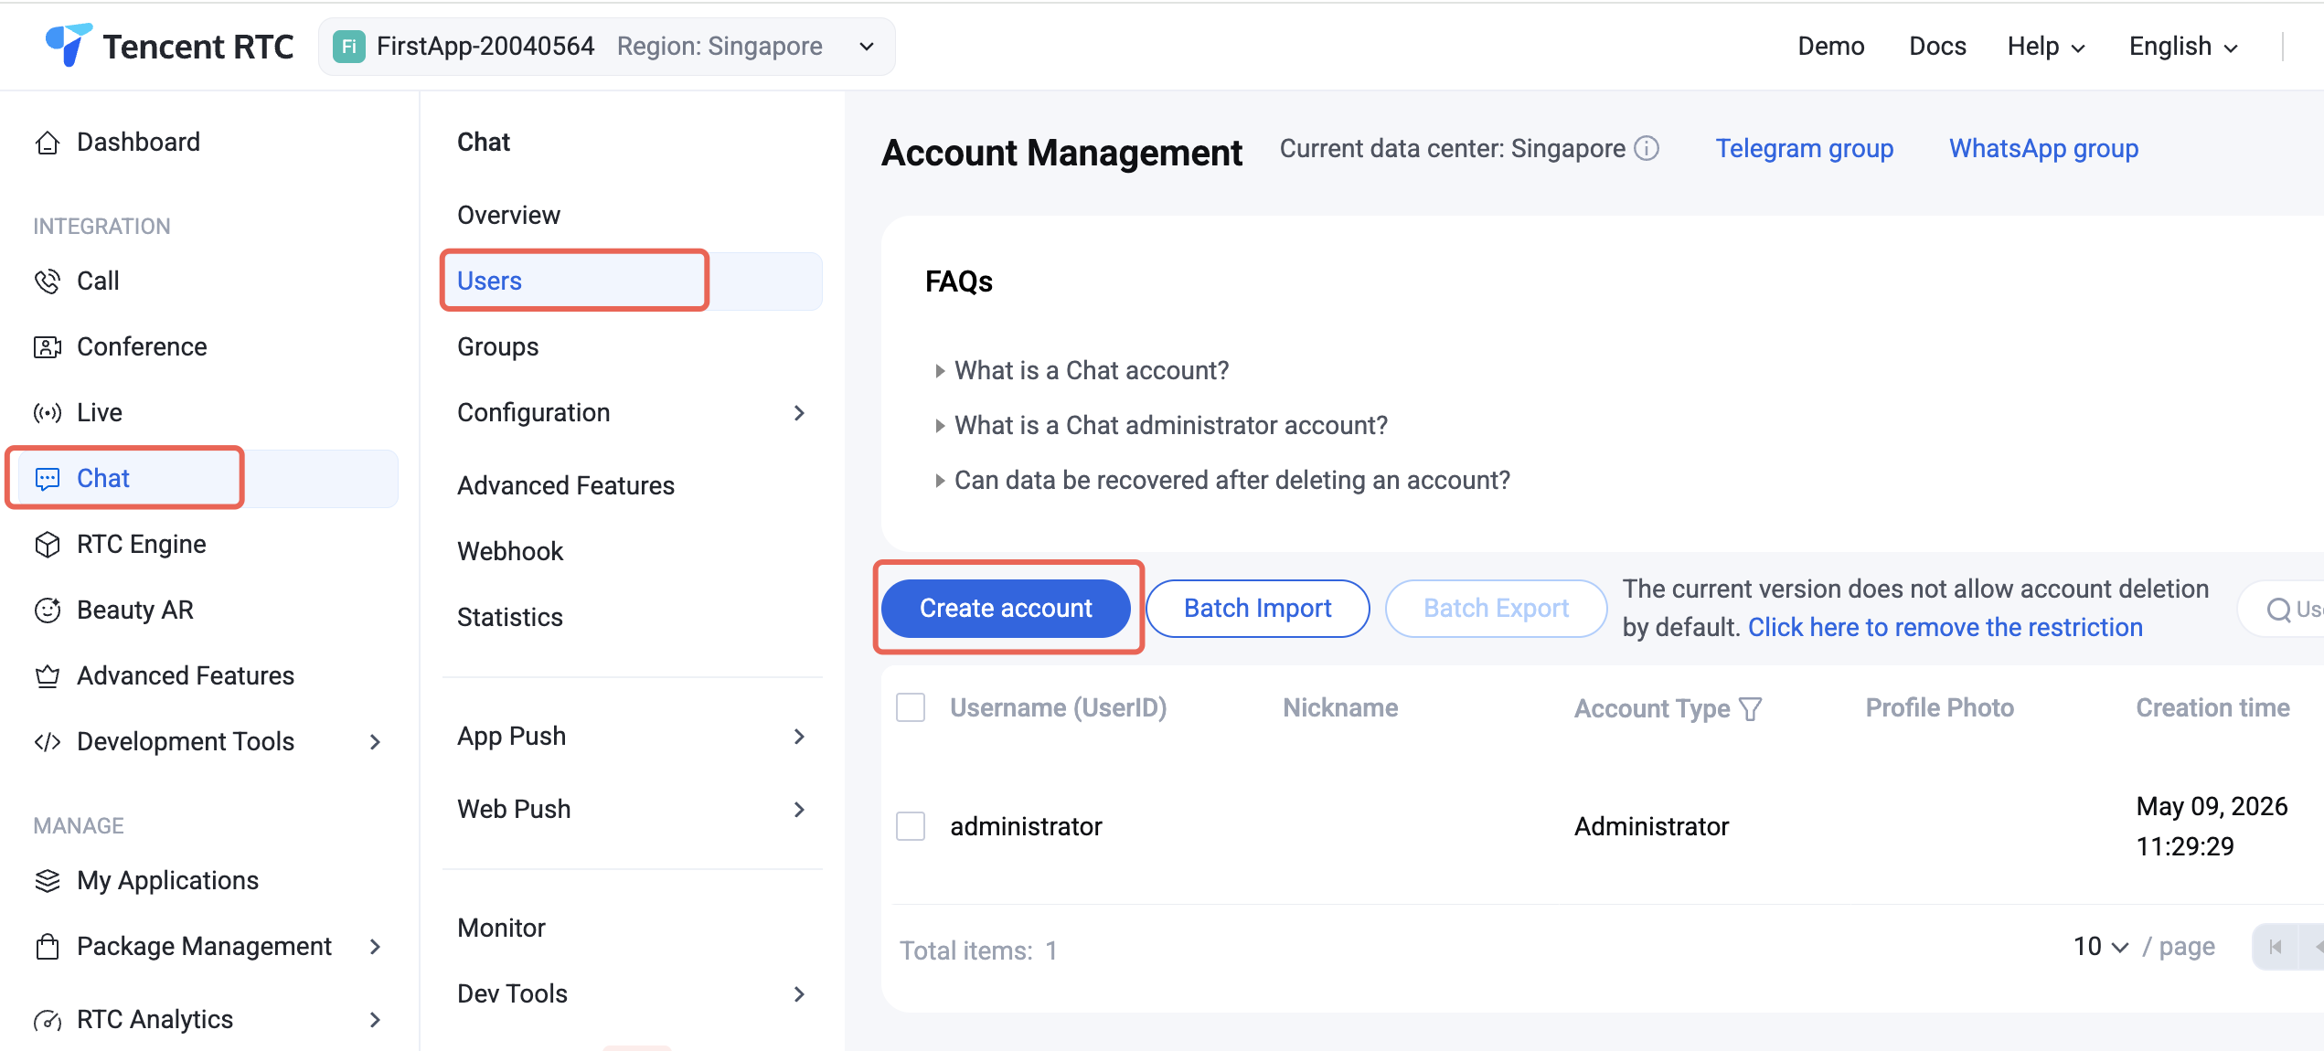Expand Development Tools sidebar chevron
Viewport: 2324px width, 1051px height.
pos(375,742)
